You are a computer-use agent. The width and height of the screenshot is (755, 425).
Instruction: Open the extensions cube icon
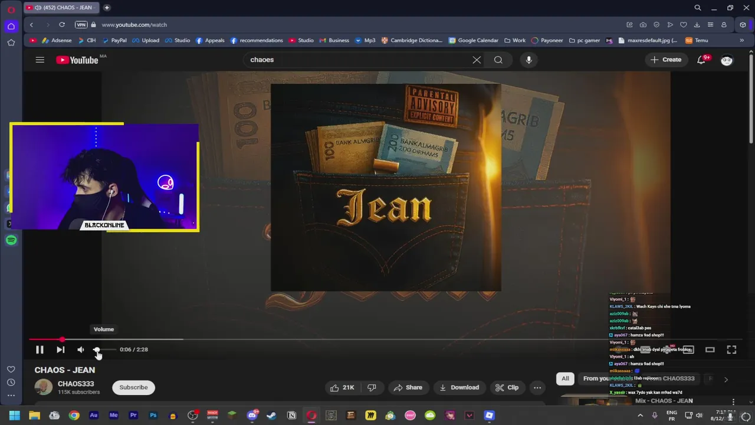743,25
